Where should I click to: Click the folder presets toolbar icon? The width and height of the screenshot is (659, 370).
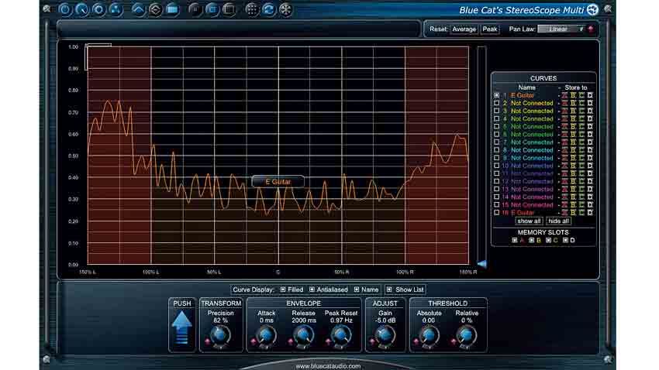[172, 9]
